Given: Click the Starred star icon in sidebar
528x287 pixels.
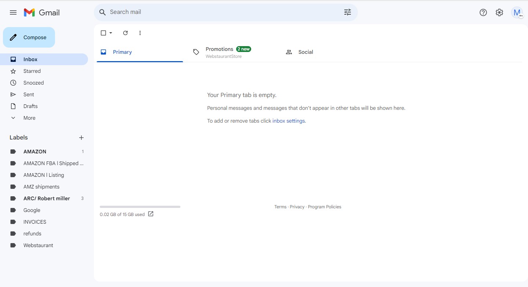Looking at the screenshot, I should (x=13, y=71).
